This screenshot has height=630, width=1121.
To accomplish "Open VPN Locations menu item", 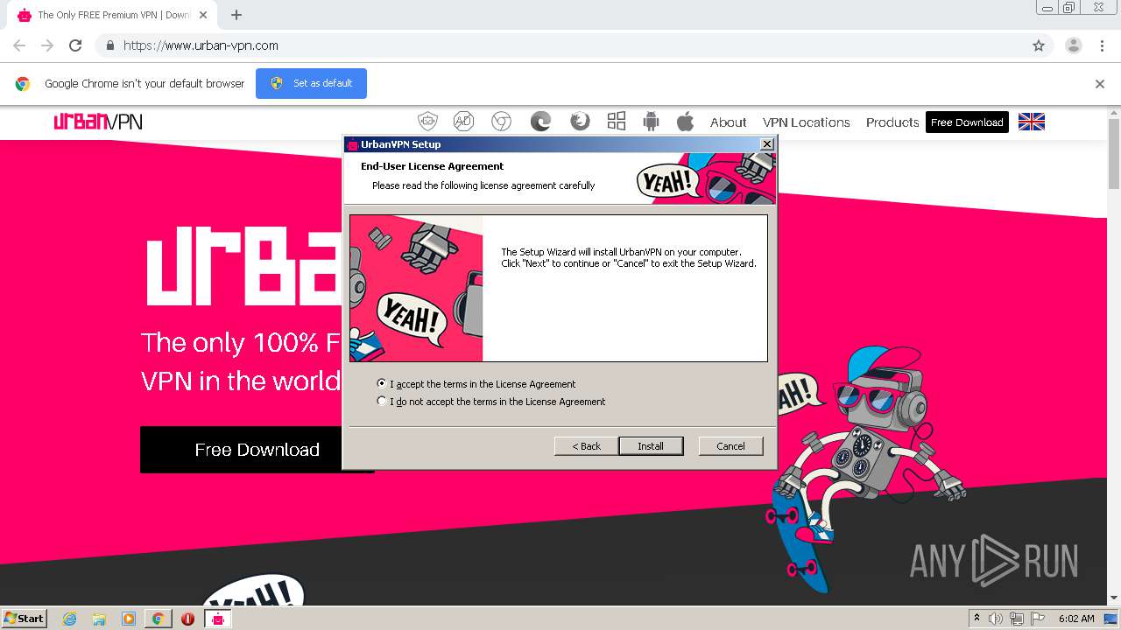I will 807,122.
